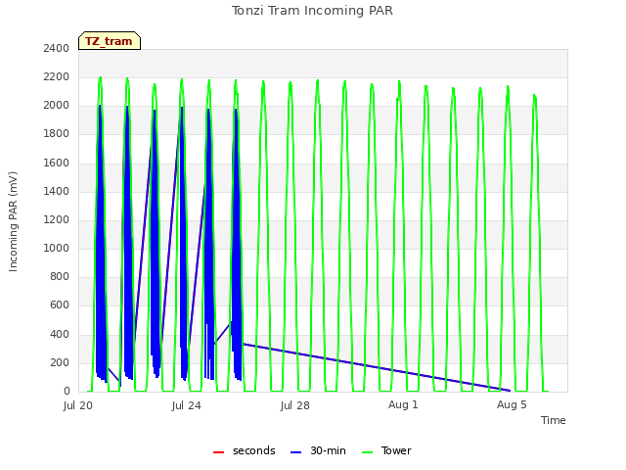Click the chart title 'Tonzi Tram Incoming PAR'
Image resolution: width=626 pixels, height=470 pixels.
pos(312,11)
